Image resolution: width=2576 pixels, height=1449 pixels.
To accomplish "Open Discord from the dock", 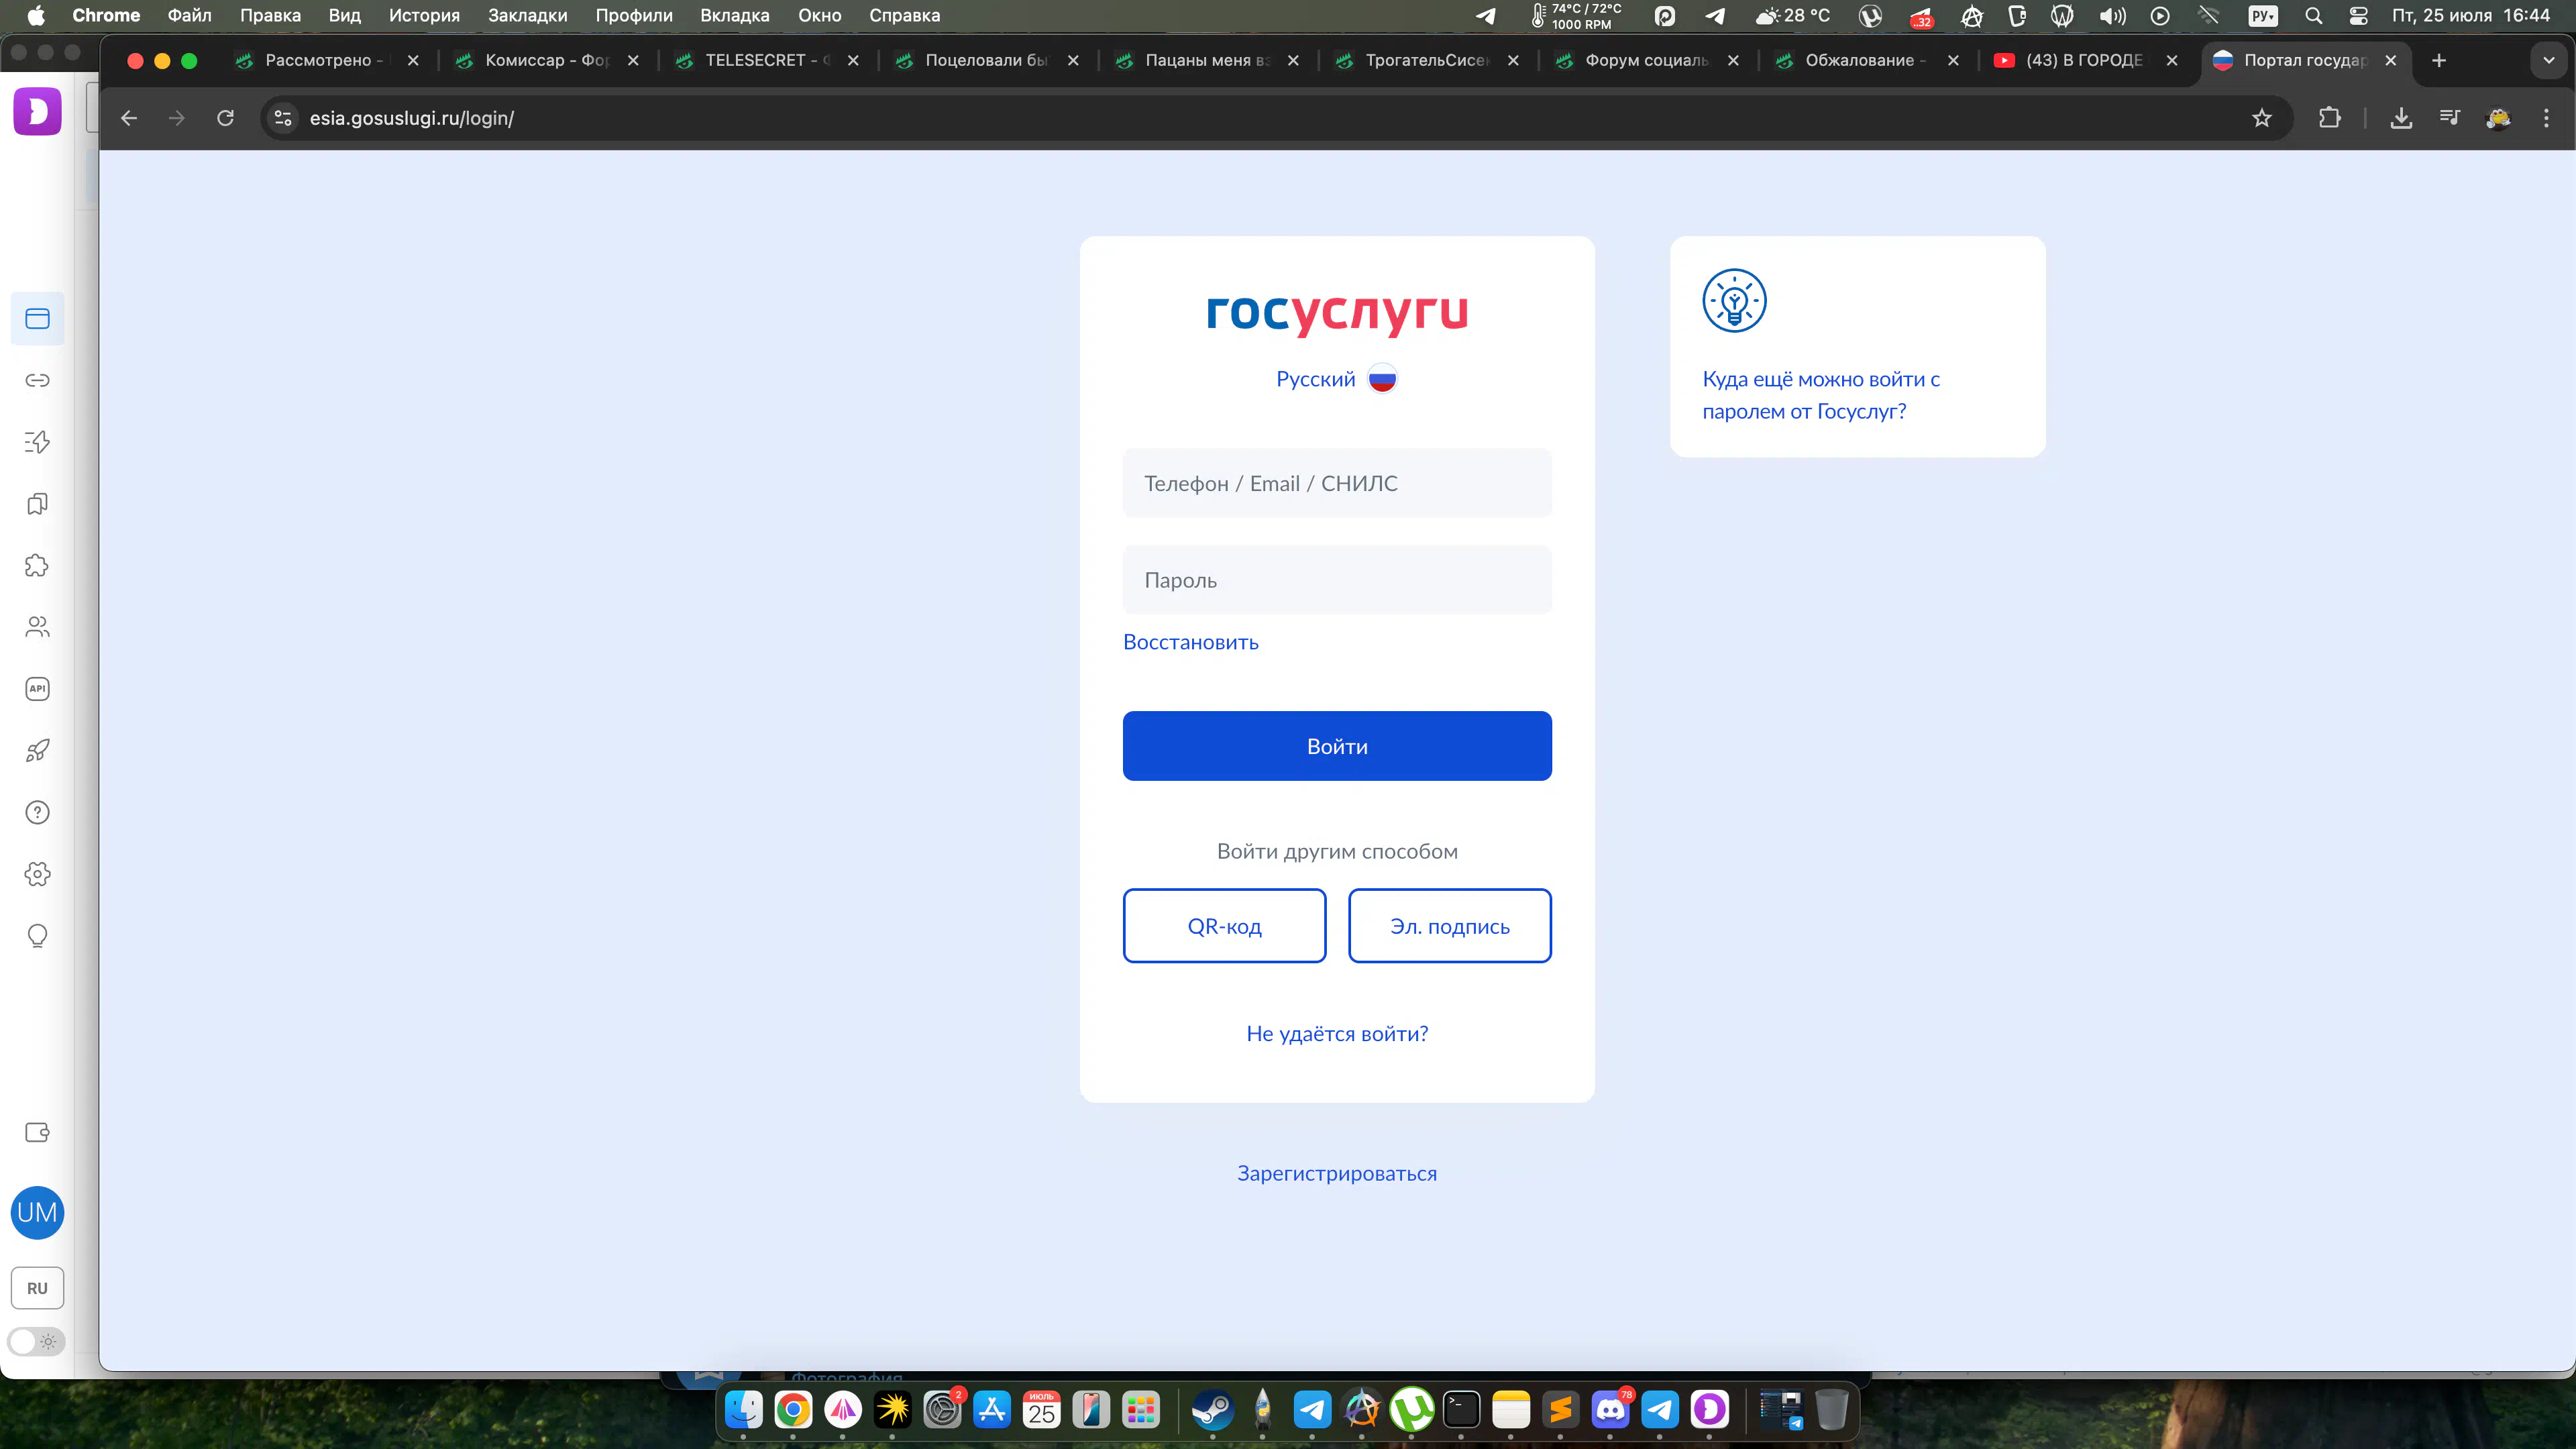I will click(x=1610, y=1410).
